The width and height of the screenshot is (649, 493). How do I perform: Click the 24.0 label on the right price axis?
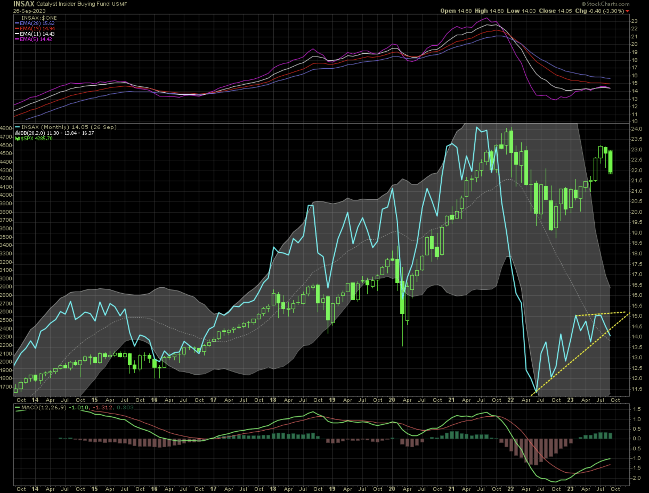tap(637, 129)
